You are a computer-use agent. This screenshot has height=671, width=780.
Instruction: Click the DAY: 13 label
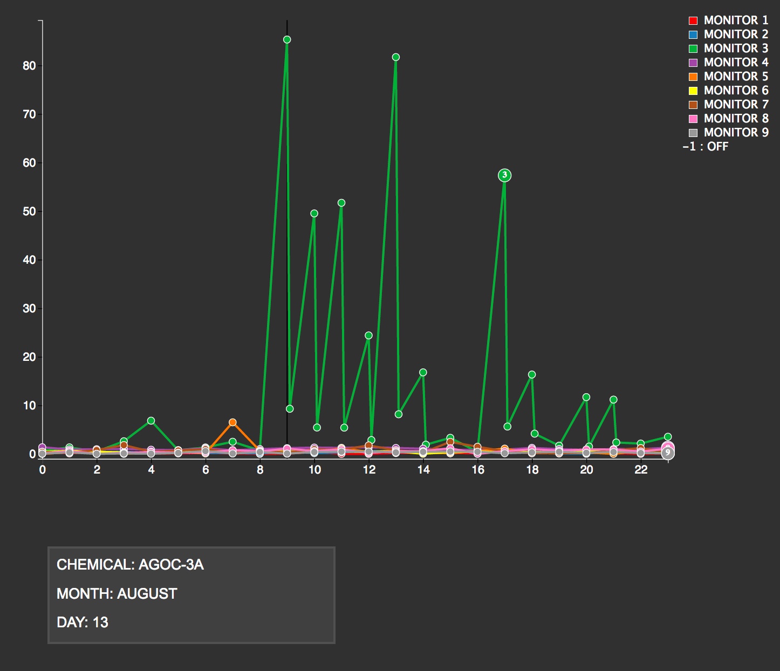pyautogui.click(x=83, y=622)
